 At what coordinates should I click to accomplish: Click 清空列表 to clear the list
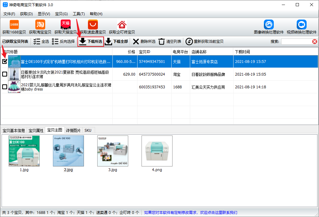(170, 42)
